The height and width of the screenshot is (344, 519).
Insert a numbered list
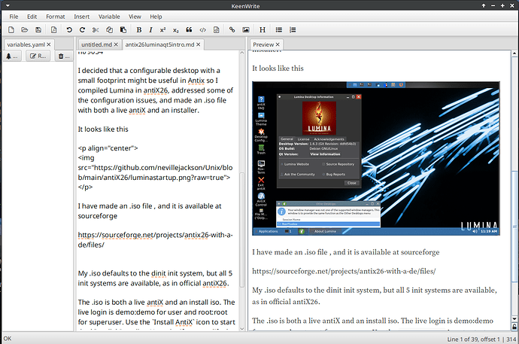(x=293, y=30)
